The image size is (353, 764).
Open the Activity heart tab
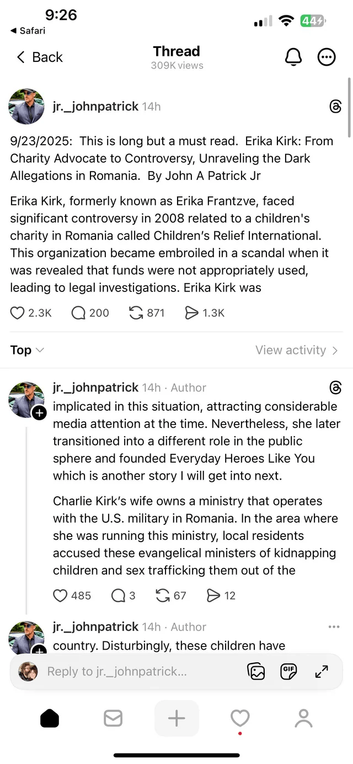point(240,718)
